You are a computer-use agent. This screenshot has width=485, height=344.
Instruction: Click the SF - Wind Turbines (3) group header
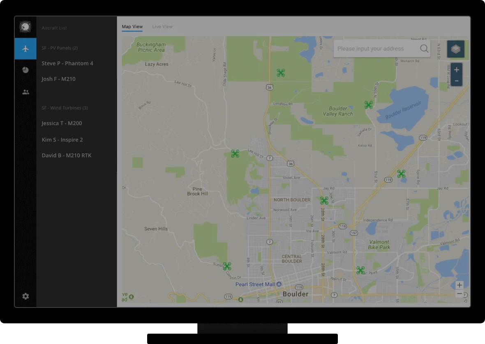click(65, 108)
